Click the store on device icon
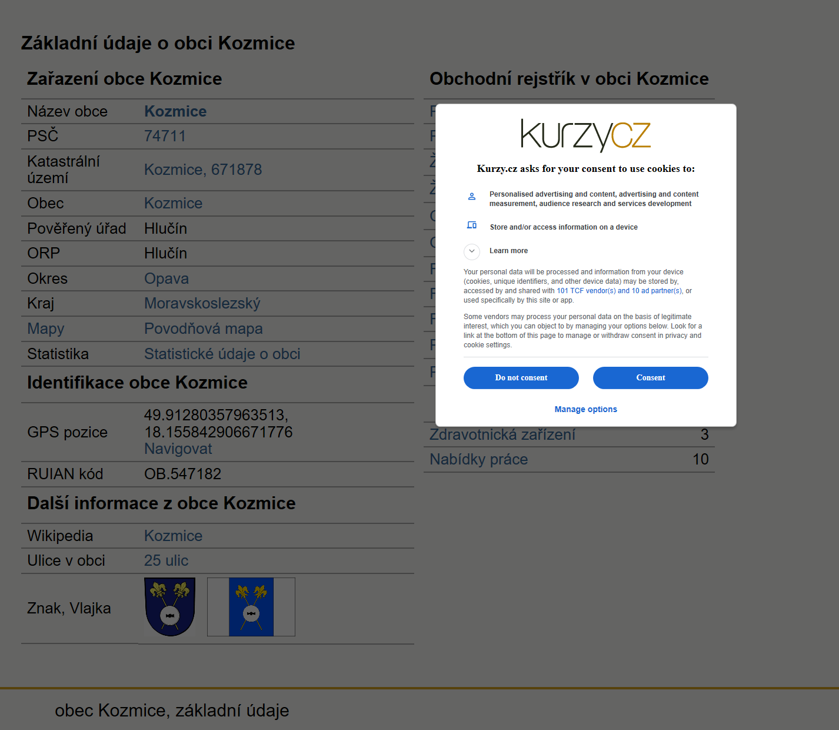 [x=471, y=225]
